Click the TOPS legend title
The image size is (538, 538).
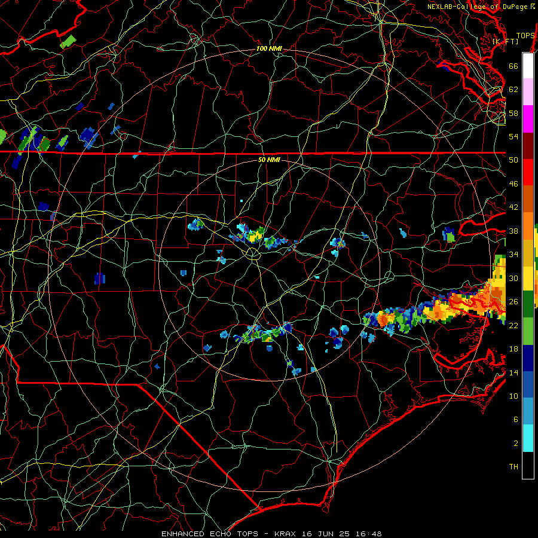[x=525, y=36]
